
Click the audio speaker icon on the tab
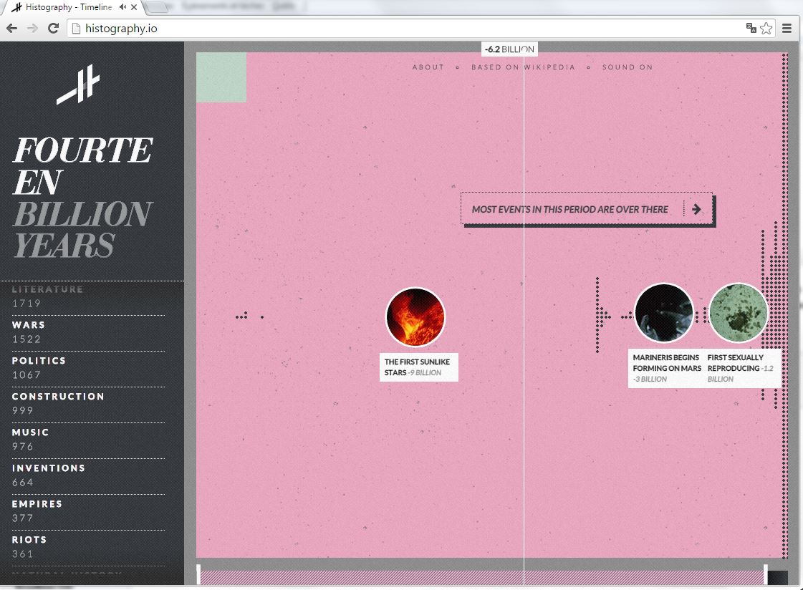(x=123, y=7)
